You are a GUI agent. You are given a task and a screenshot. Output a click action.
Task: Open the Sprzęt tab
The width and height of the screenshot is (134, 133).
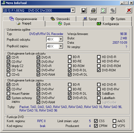click(90, 19)
